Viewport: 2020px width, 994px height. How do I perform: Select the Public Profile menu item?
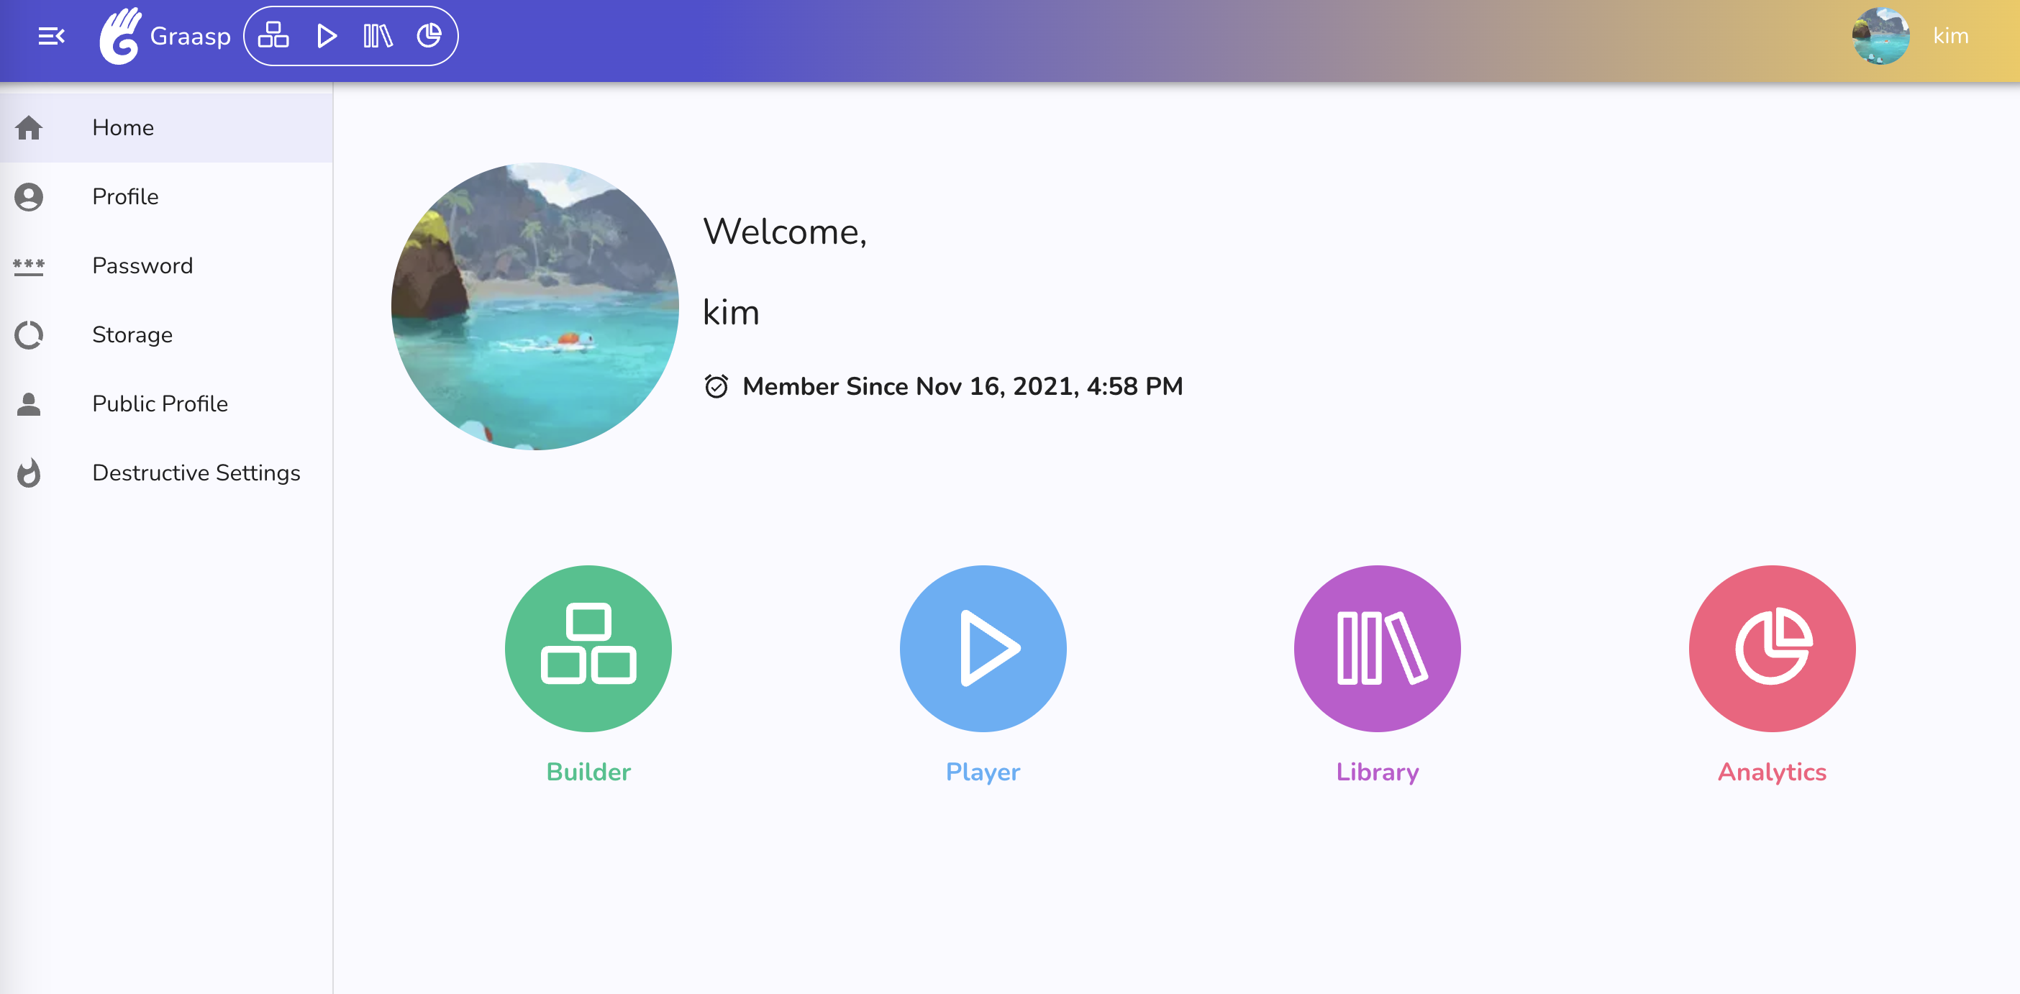160,404
